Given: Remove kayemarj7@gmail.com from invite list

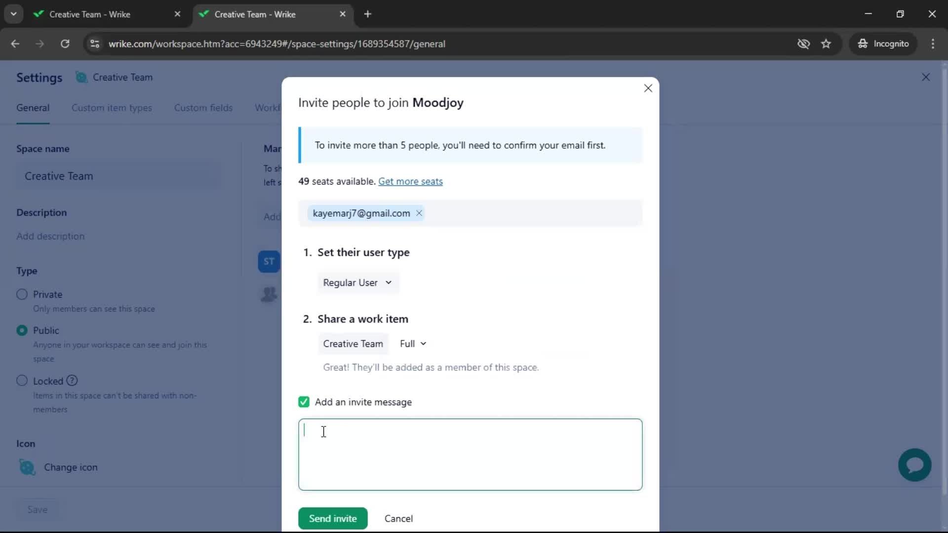Looking at the screenshot, I should click(x=419, y=213).
